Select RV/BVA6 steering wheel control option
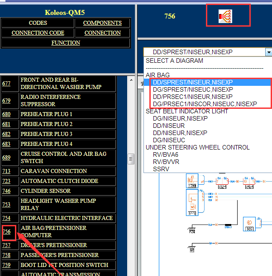The height and width of the screenshot is (276, 272). 166,154
